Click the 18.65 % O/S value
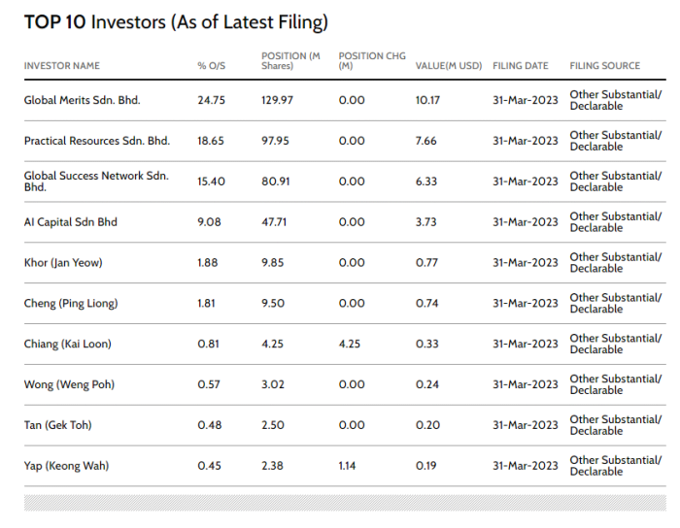 click(x=211, y=141)
